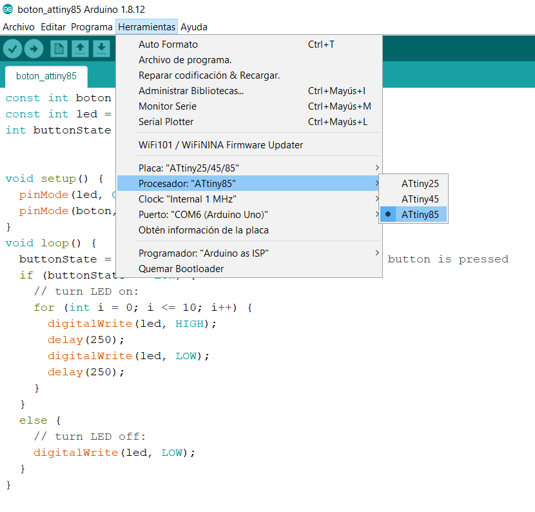Open the Programa menu
The image size is (535, 512).
pos(92,27)
